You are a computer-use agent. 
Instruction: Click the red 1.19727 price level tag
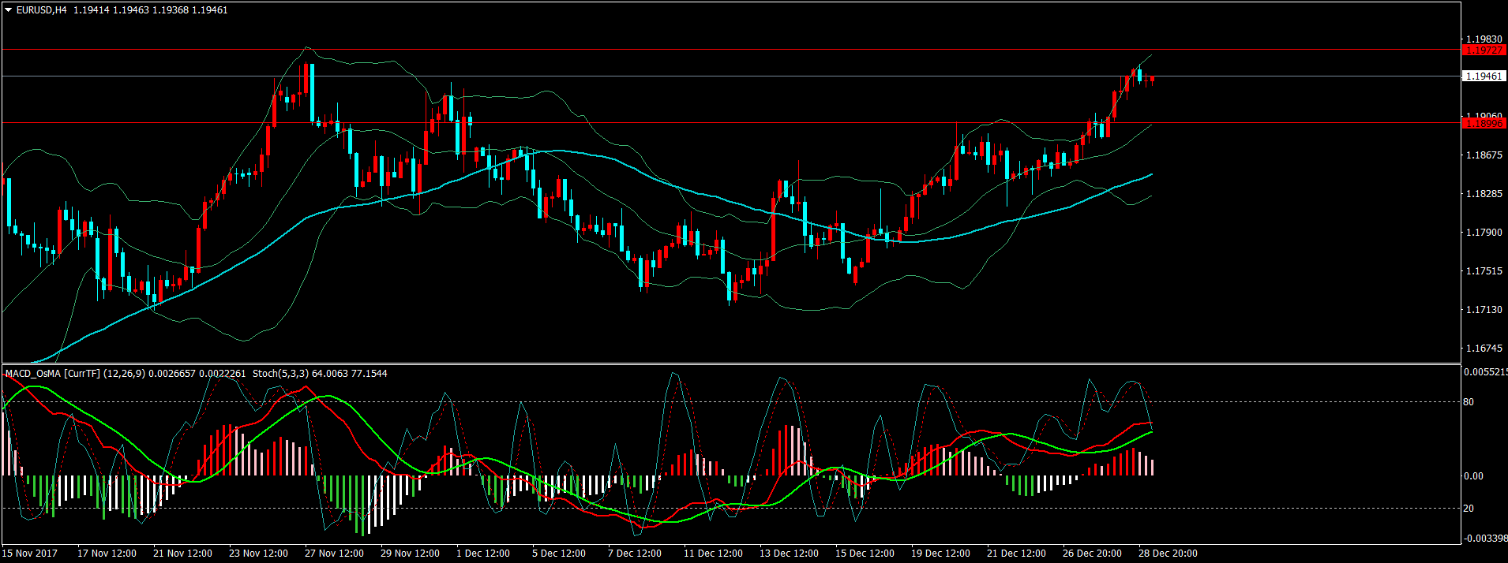(x=1484, y=50)
